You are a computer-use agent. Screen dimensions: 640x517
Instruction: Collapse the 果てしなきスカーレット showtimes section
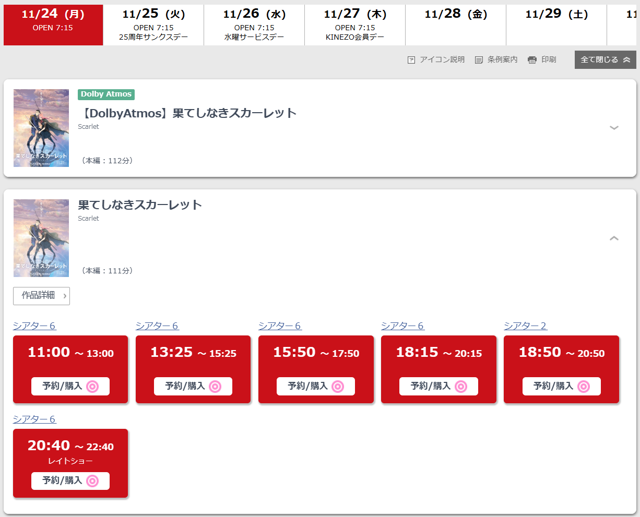614,238
